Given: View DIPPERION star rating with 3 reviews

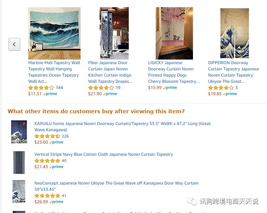Looking at the screenshot, I should (221, 88).
